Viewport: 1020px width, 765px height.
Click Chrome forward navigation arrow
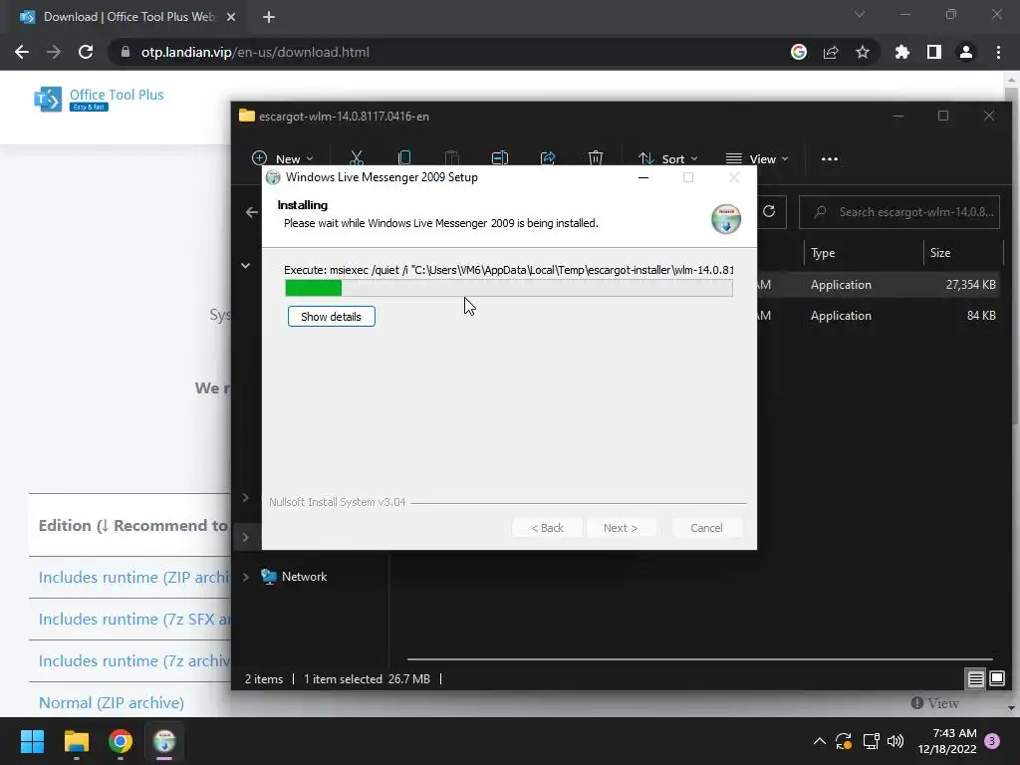(54, 52)
